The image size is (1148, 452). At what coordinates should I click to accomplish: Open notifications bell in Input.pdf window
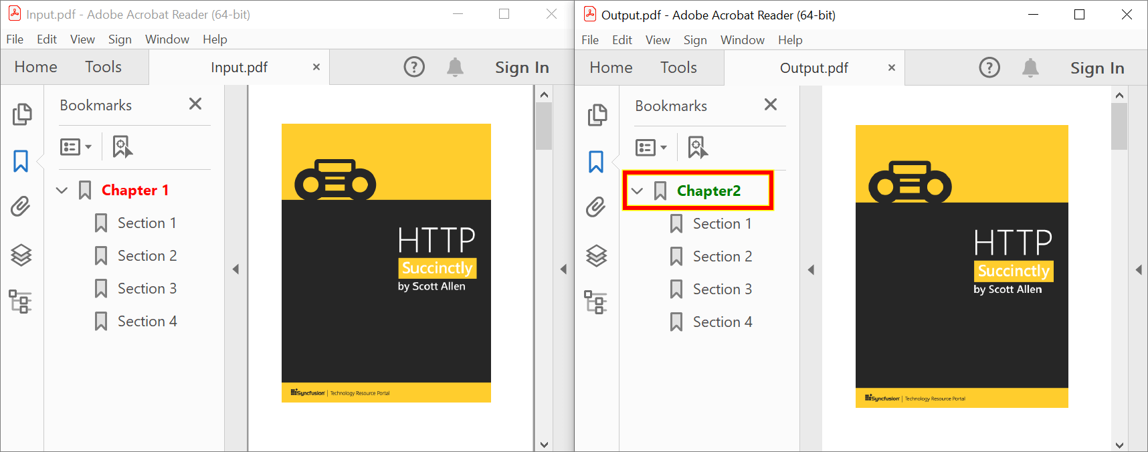pyautogui.click(x=456, y=67)
